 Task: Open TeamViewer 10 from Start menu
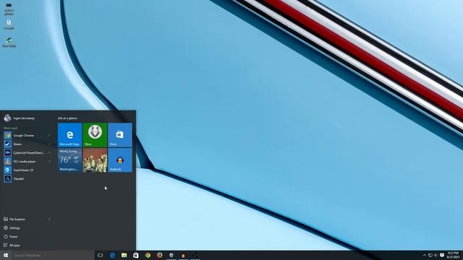(27, 170)
